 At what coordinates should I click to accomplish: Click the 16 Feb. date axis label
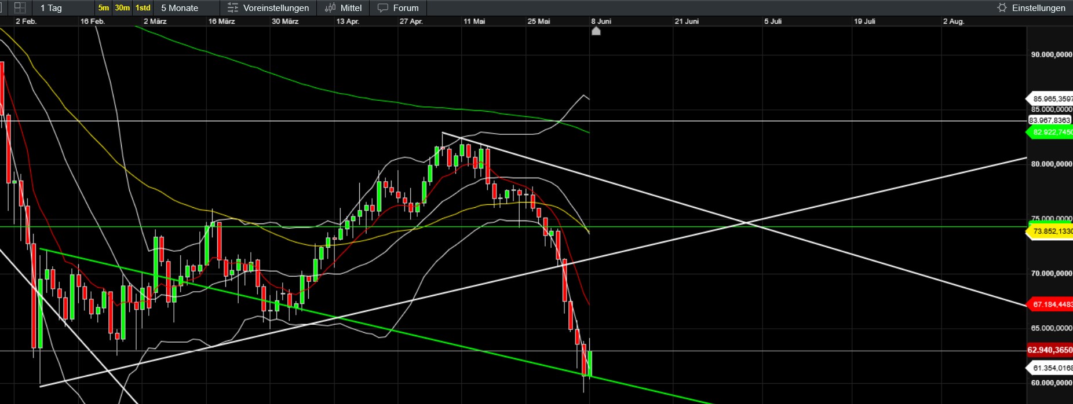click(92, 21)
